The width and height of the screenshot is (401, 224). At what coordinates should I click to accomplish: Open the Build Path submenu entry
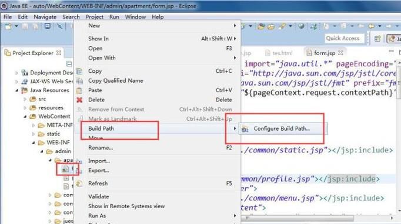pos(157,128)
